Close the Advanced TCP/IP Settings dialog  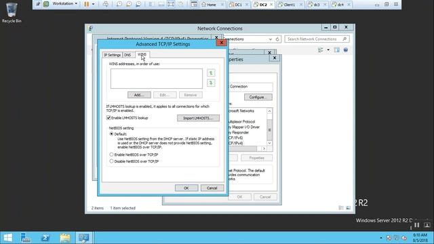(222, 43)
